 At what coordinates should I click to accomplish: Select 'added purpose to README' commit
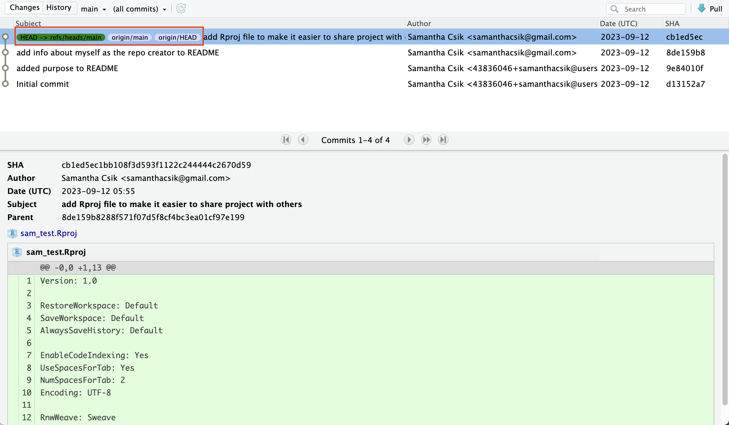[x=67, y=68]
